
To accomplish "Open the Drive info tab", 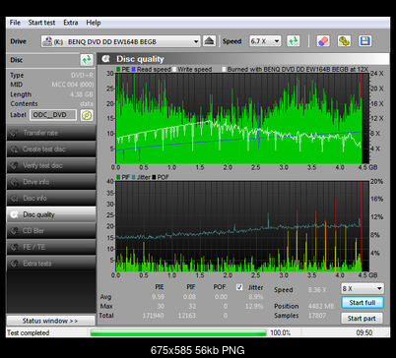I will tap(51, 182).
